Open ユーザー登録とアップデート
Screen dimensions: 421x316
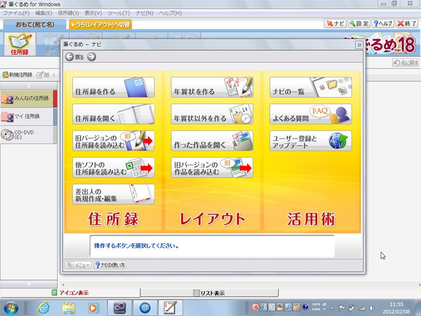(x=310, y=141)
